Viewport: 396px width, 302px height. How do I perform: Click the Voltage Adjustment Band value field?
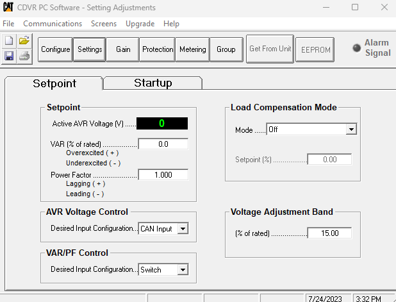pos(329,233)
